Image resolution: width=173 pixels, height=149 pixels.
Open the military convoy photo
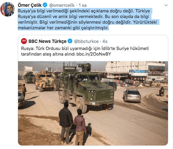point(93,103)
